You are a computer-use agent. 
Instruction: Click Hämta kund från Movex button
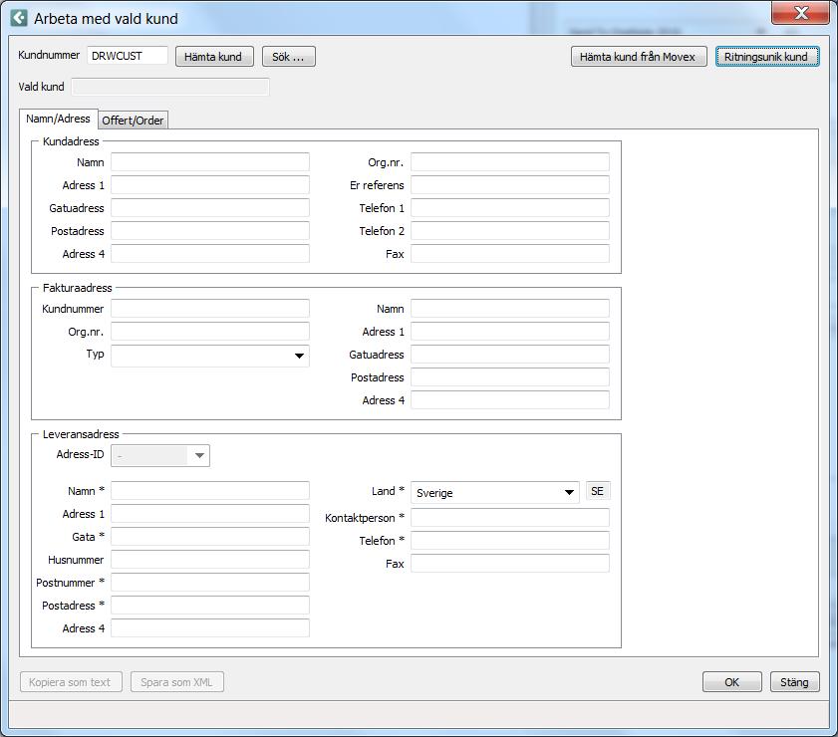point(639,57)
